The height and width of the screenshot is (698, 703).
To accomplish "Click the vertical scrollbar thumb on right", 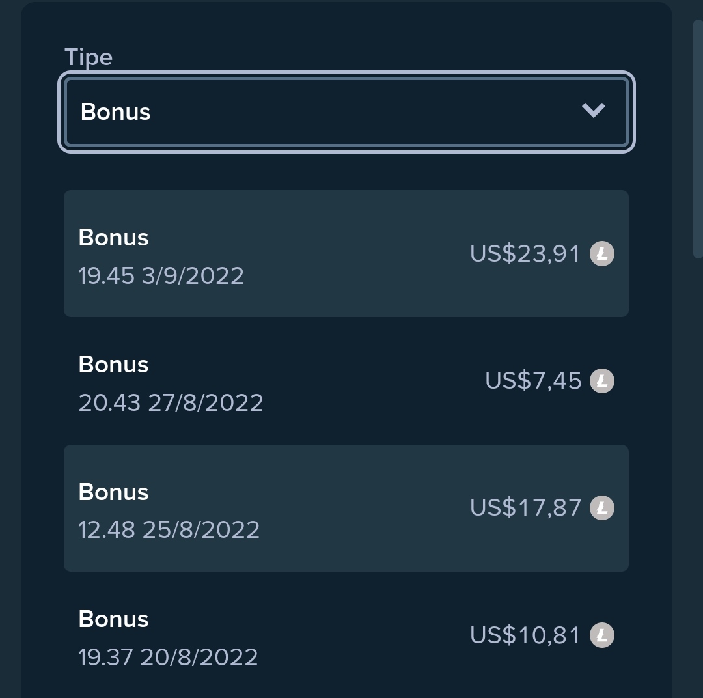I will tap(698, 139).
